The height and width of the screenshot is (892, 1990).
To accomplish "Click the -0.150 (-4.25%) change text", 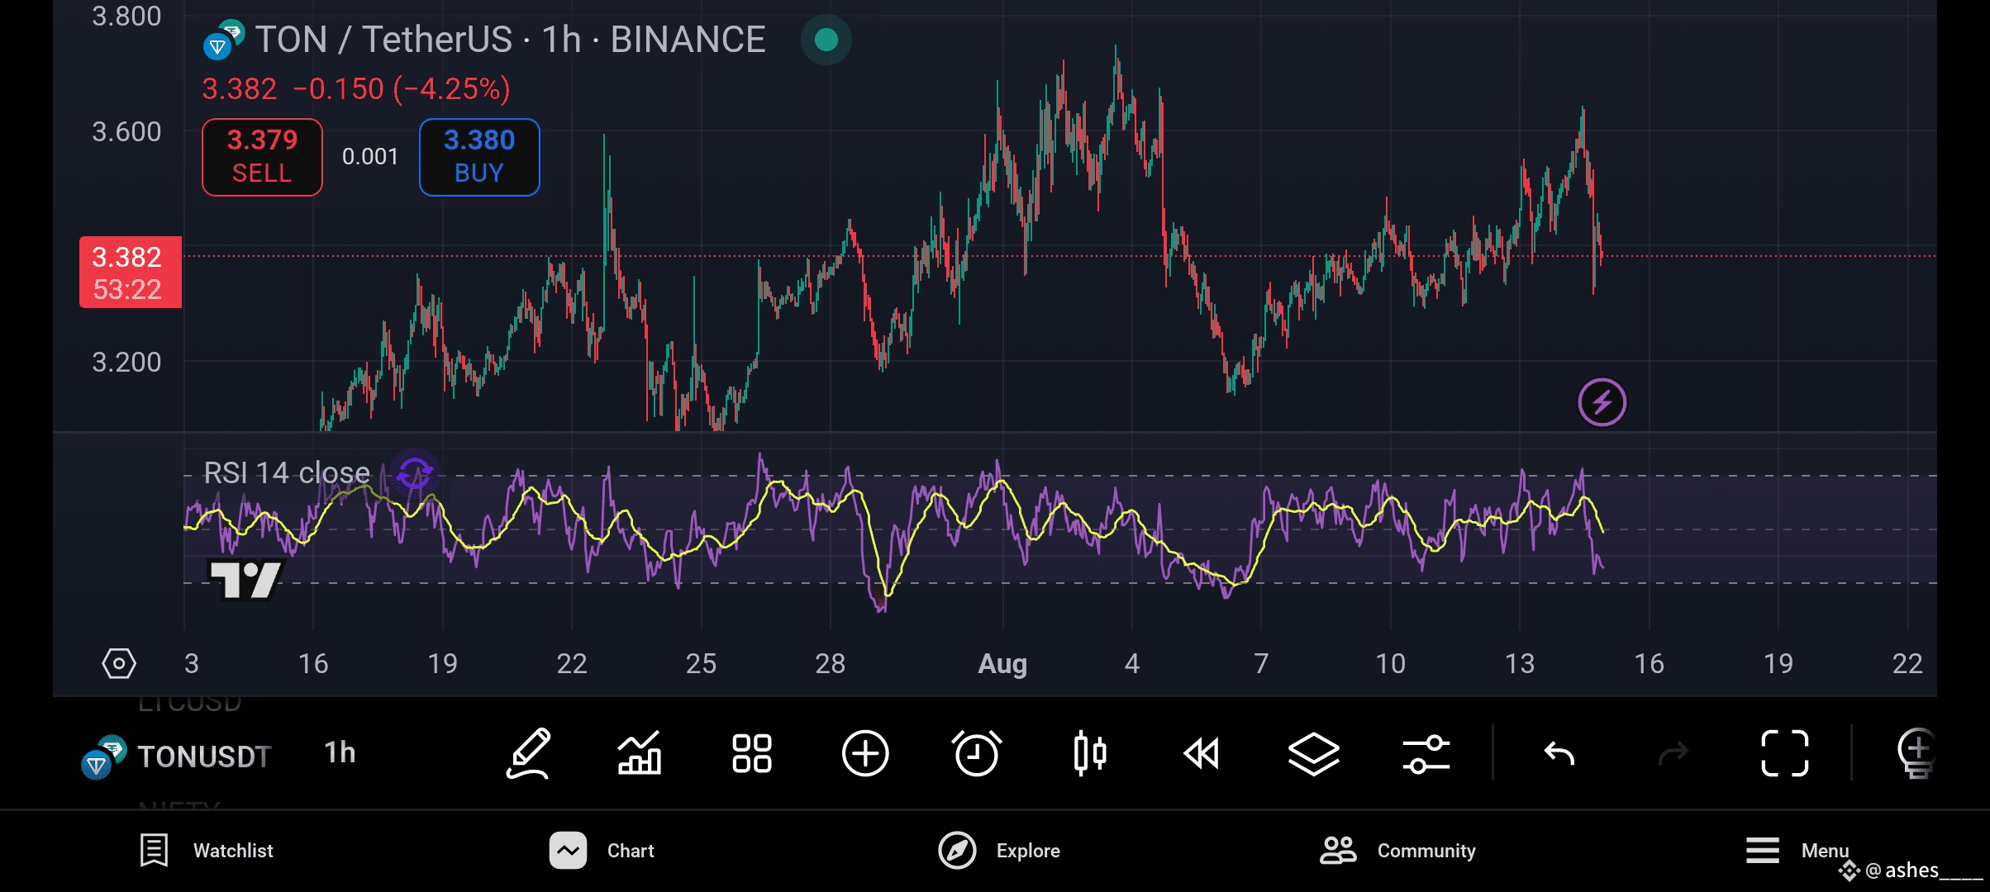I will coord(402,89).
